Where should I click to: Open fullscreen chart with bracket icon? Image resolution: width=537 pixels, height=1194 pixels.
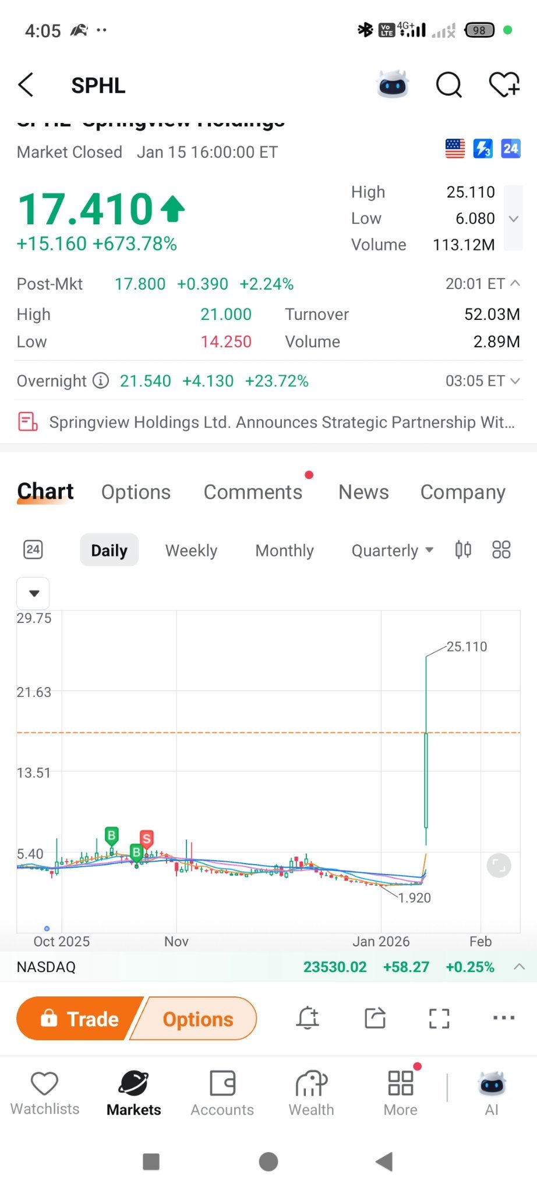pyautogui.click(x=439, y=1018)
